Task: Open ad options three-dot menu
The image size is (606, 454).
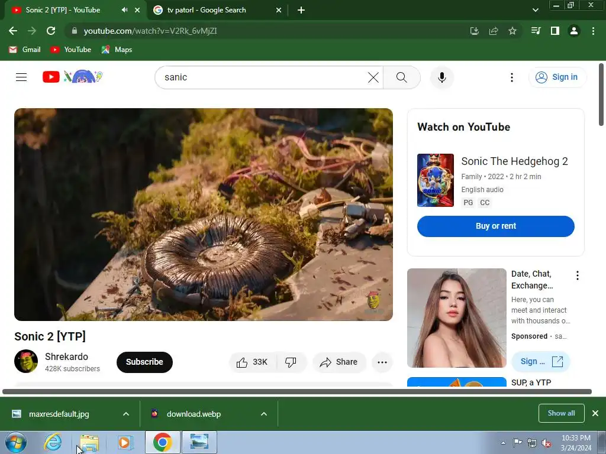Action: coord(578,275)
